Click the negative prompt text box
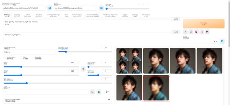230x105 pixels. click(x=92, y=37)
